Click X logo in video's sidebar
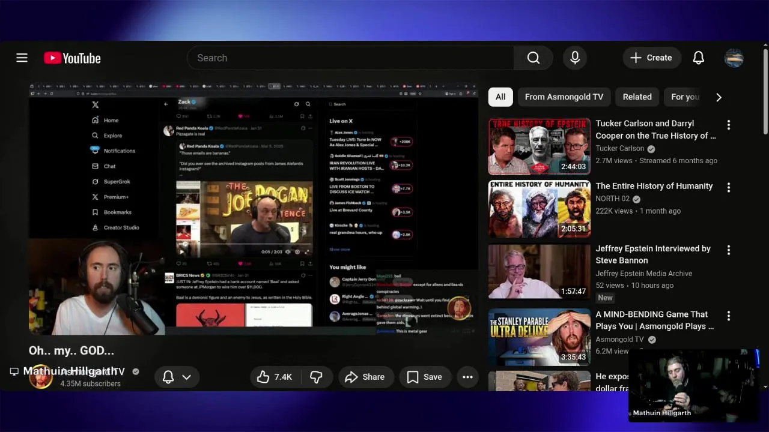Screen dimensions: 769x432 95,104
